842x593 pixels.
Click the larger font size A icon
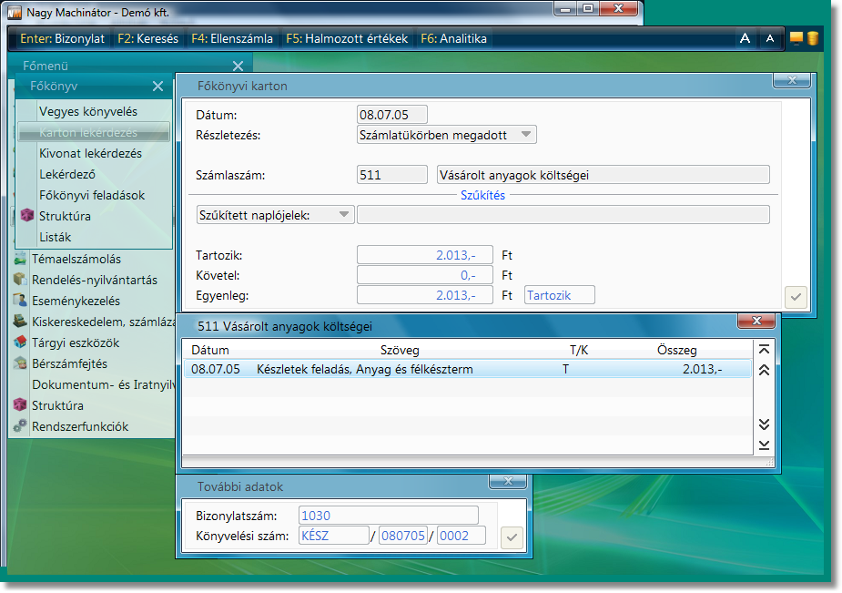pyautogui.click(x=745, y=38)
